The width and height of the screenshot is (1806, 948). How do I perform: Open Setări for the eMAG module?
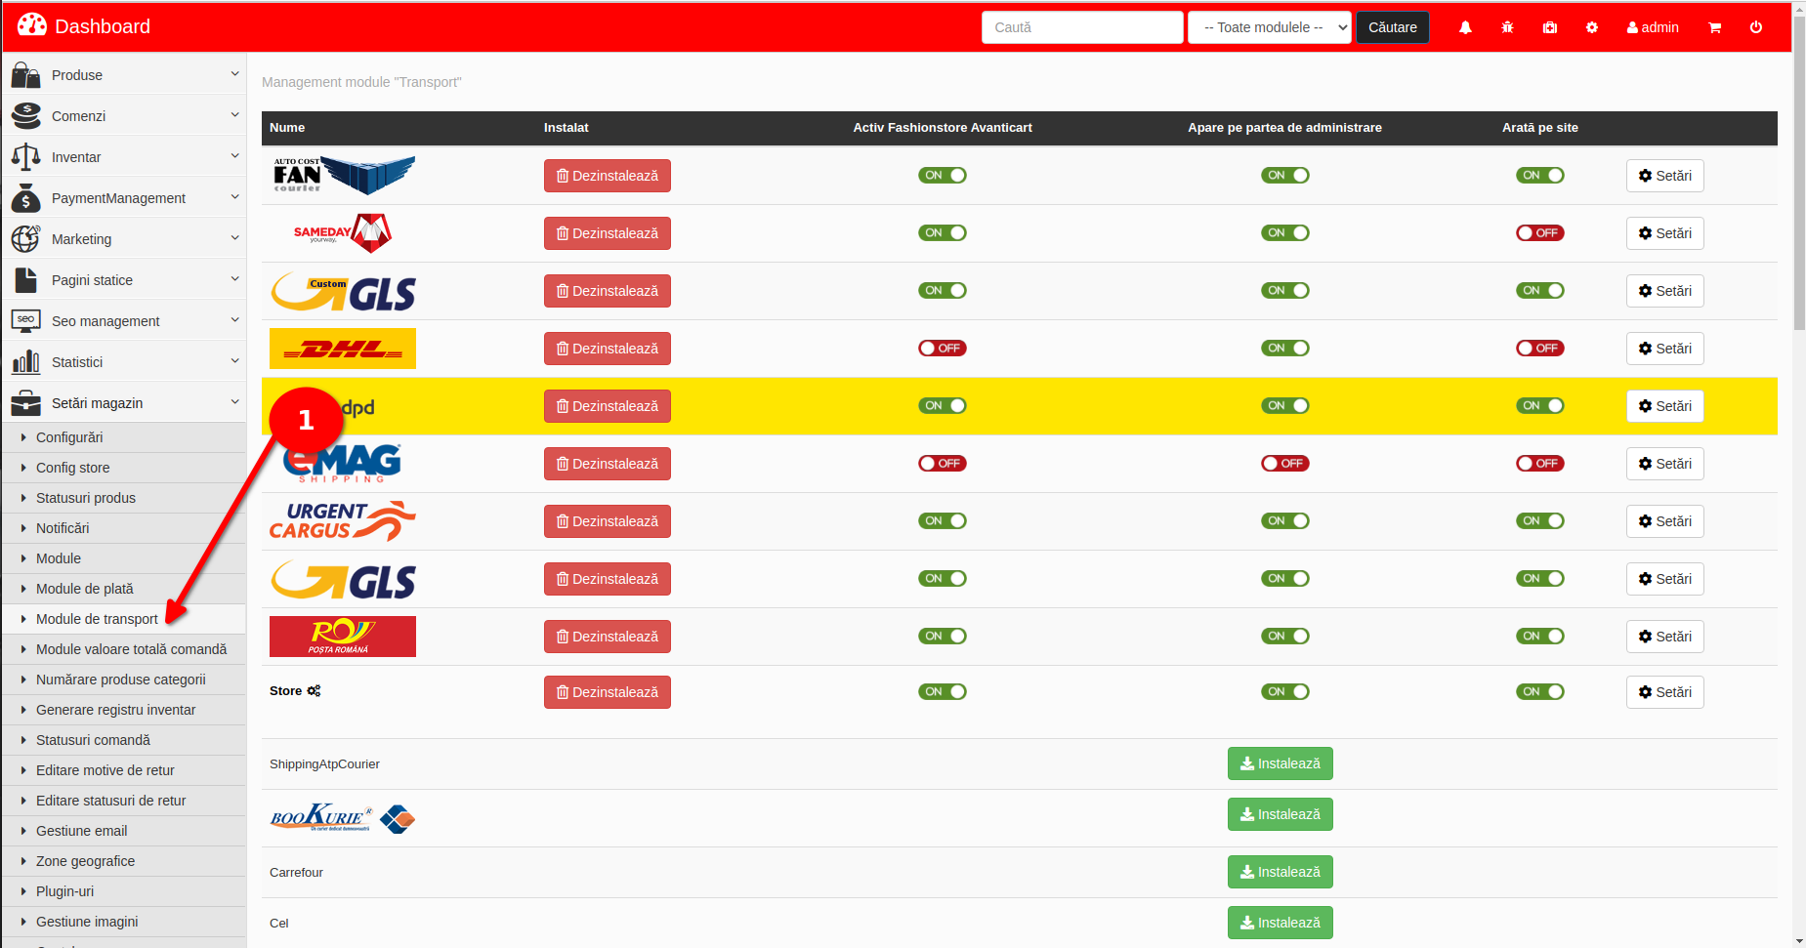point(1665,464)
